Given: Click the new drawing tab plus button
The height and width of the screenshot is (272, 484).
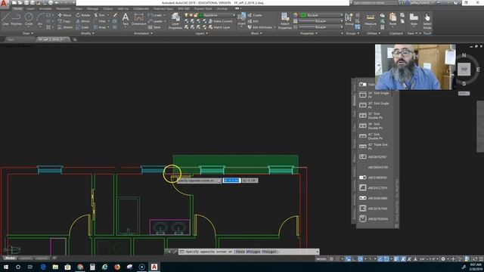Looking at the screenshot, I should coord(74,39).
